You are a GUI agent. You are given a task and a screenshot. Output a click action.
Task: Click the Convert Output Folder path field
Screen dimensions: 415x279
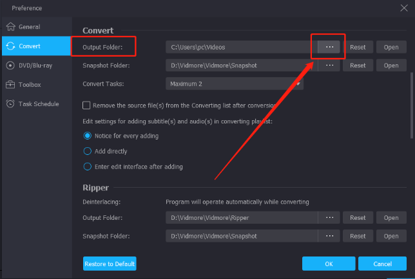[242, 47]
